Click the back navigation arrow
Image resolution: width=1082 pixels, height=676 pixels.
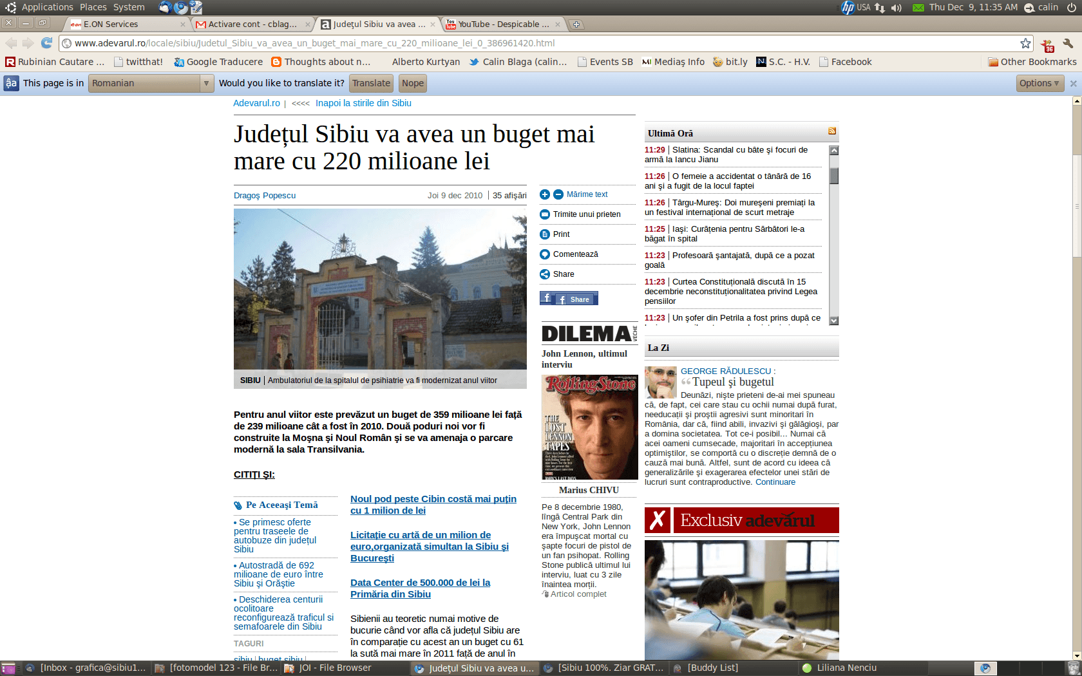click(x=12, y=43)
